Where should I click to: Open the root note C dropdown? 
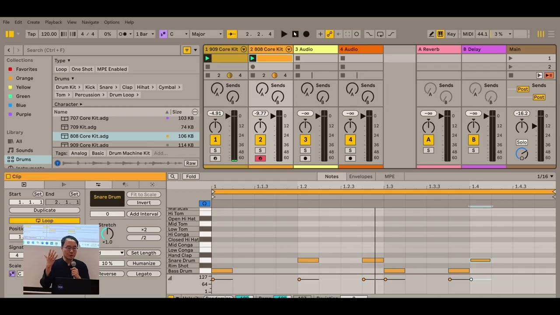(x=178, y=34)
